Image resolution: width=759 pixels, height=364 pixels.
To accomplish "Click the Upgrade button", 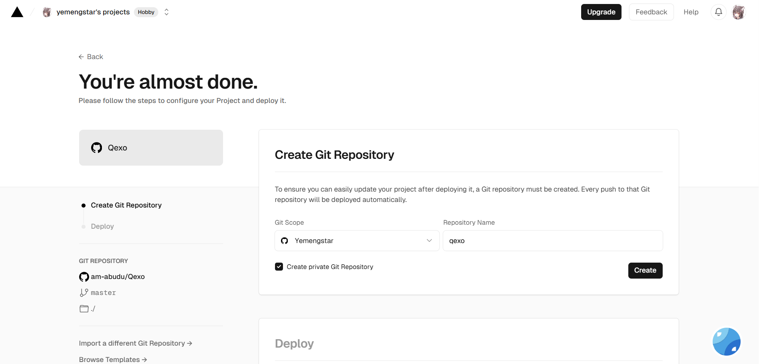I will 601,12.
